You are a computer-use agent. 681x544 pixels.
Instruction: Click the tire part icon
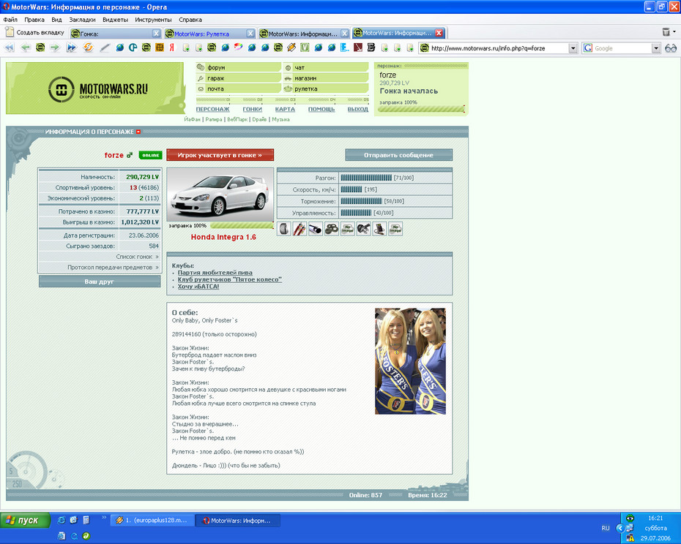(x=283, y=229)
